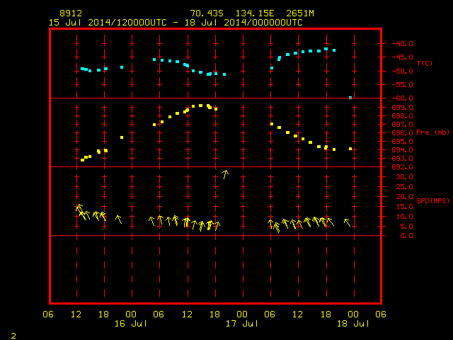Click the 18 Jul date label

(x=353, y=324)
